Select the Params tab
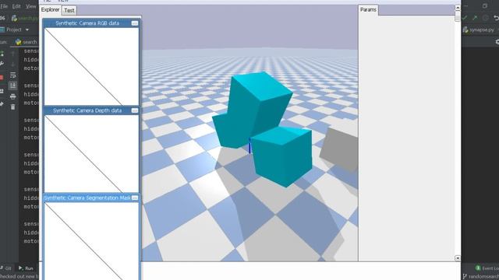Viewport: 499px width, 280px height. point(368,10)
